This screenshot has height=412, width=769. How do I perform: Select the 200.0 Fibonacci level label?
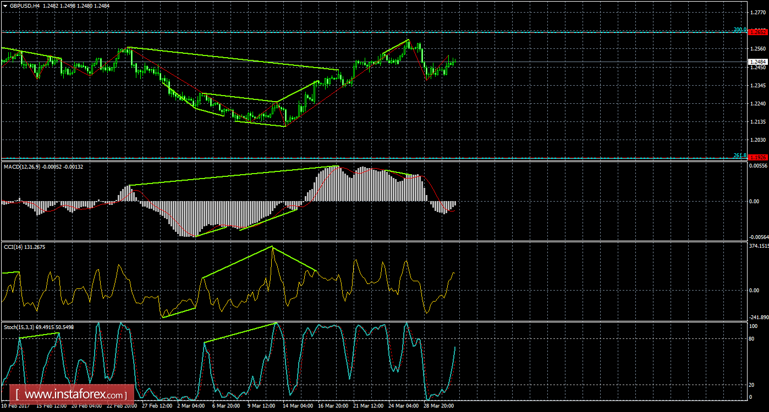(x=739, y=30)
